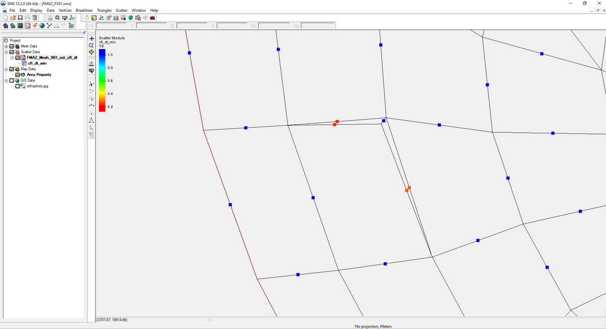This screenshot has width=606, height=329.
Task: Select the Area Property coverage
Action: click(39, 74)
